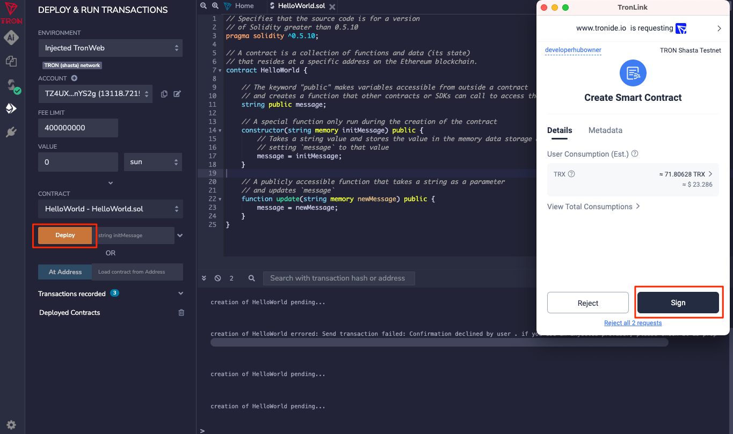Click the At Address button
Viewport: 733px width, 434px height.
[65, 272]
